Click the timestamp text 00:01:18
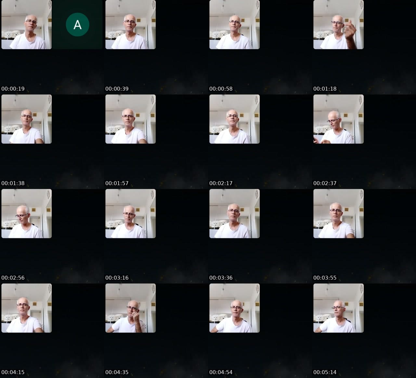This screenshot has width=416, height=378. coord(325,89)
